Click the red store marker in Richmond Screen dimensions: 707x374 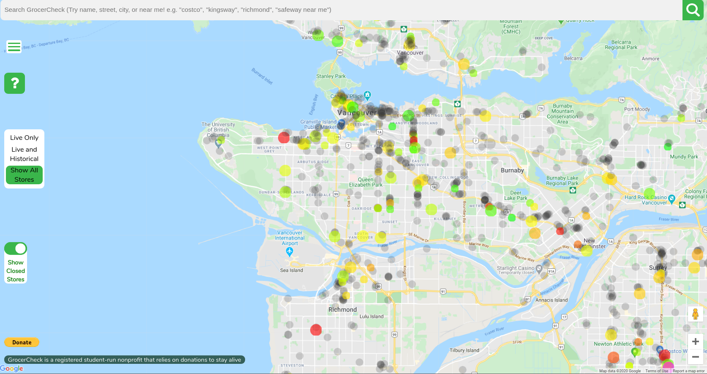point(316,330)
